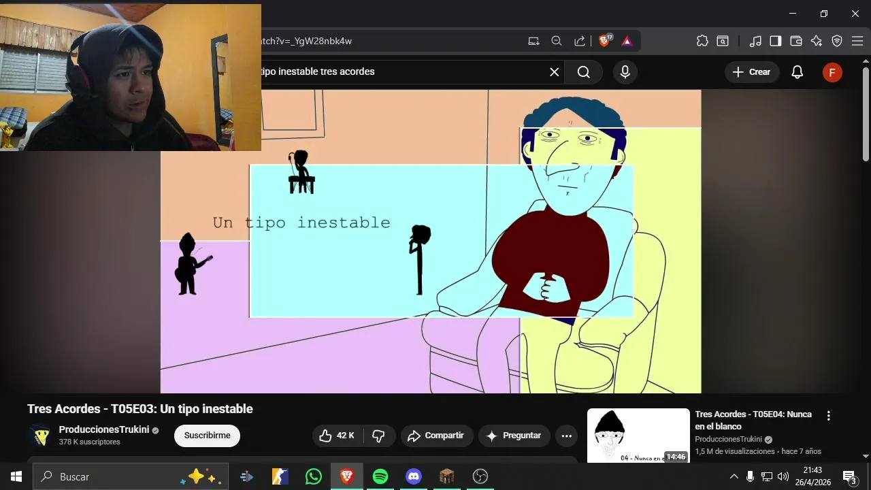
Task: Click the blue arrow taskbar app icon
Action: click(x=246, y=476)
